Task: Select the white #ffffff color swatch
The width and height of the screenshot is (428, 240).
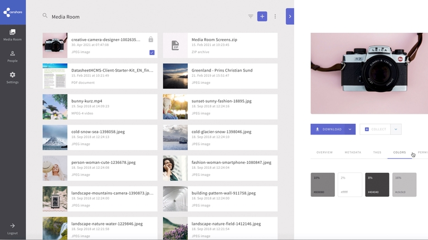Action: (x=350, y=185)
